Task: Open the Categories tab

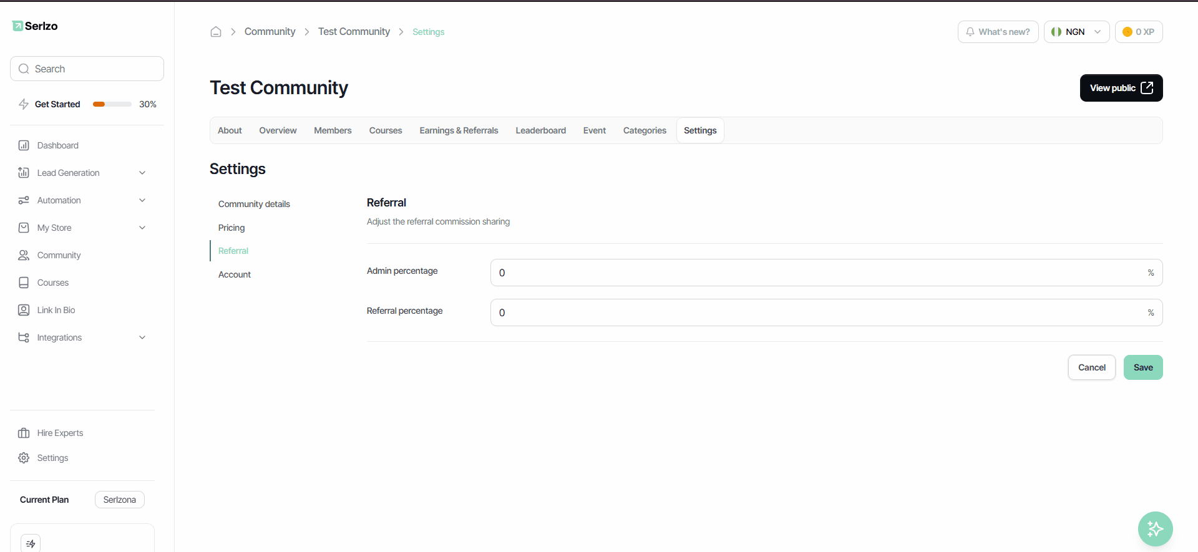Action: pyautogui.click(x=645, y=130)
